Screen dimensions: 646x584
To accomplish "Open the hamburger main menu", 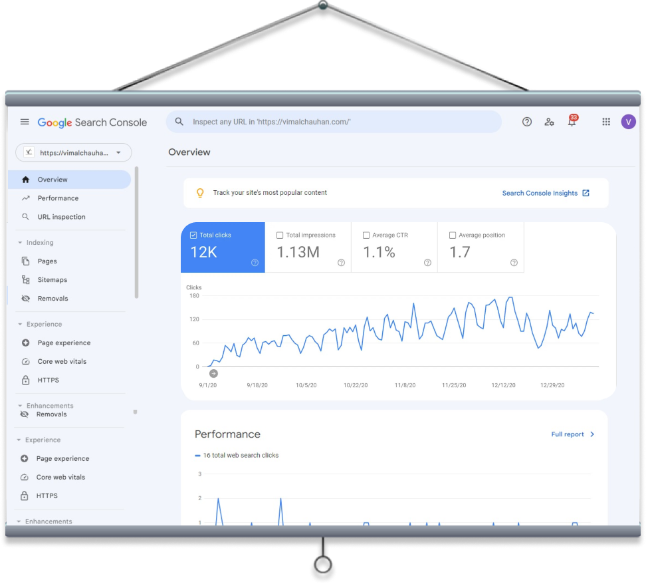I will point(25,122).
